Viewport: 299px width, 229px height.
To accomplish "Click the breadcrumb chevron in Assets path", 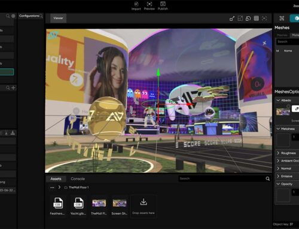I will pyautogui.click(x=59, y=187).
